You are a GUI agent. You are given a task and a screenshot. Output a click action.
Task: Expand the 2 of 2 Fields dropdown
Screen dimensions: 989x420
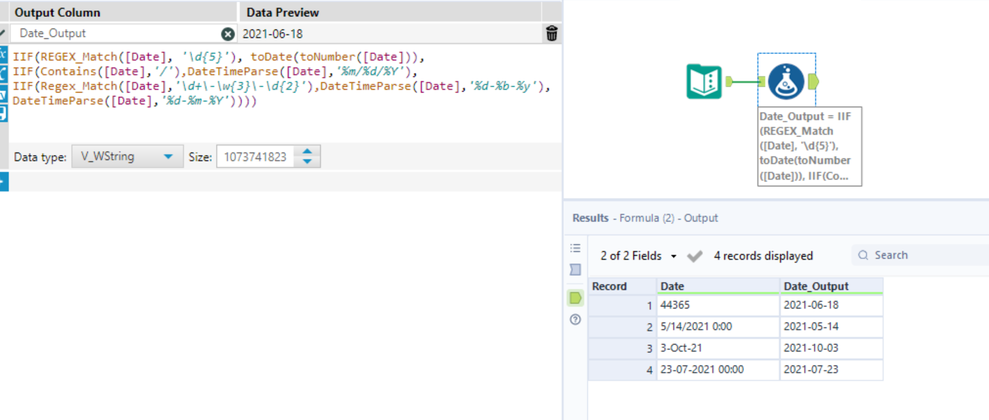pos(673,255)
